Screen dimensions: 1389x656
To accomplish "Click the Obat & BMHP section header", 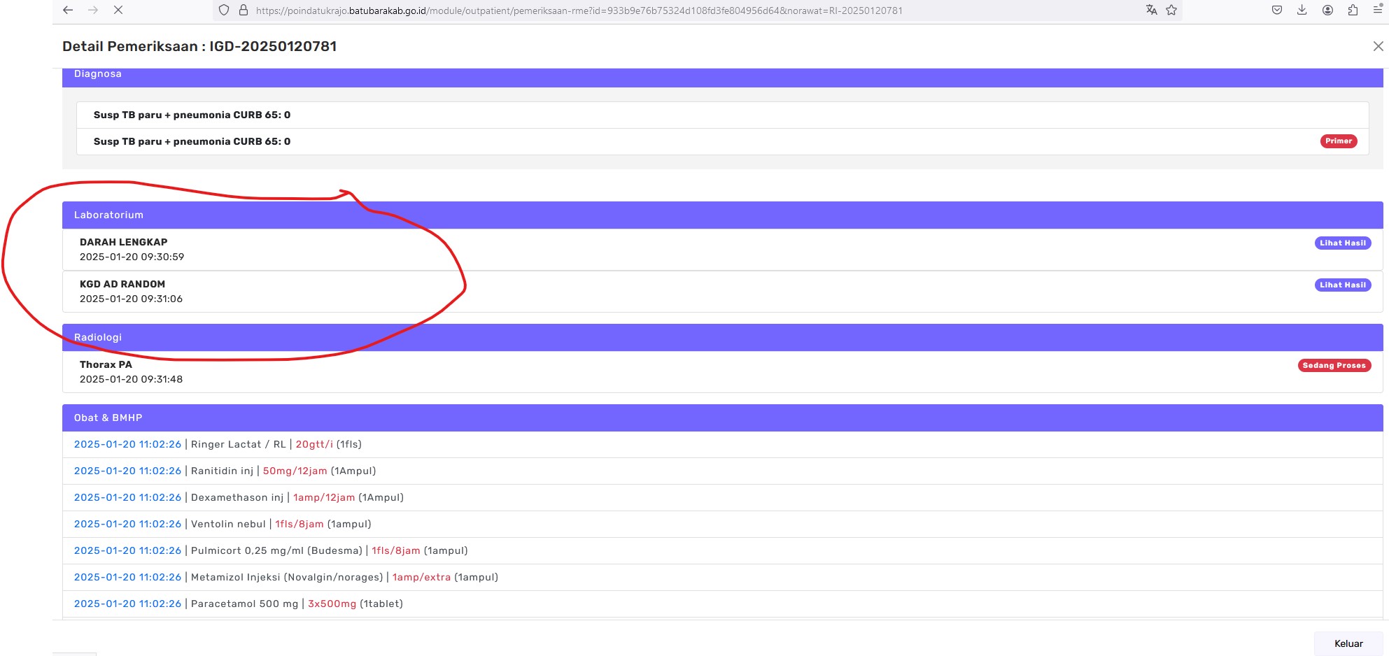I will click(x=722, y=418).
